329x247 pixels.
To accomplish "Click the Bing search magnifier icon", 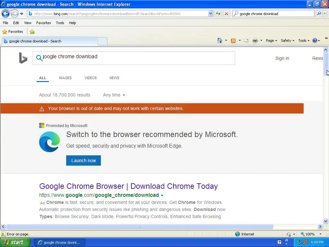I will [39, 58].
